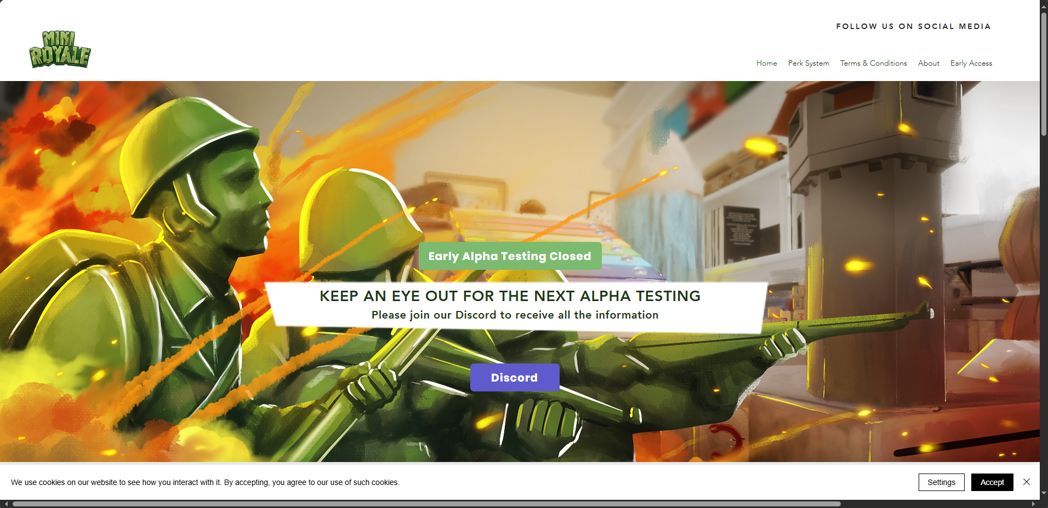Screen dimensions: 1048x508
Task: Click the scroll-up arrow at top right
Action: click(x=1044, y=4)
